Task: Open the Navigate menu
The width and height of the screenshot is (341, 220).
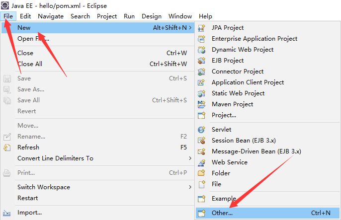Action: click(x=51, y=16)
